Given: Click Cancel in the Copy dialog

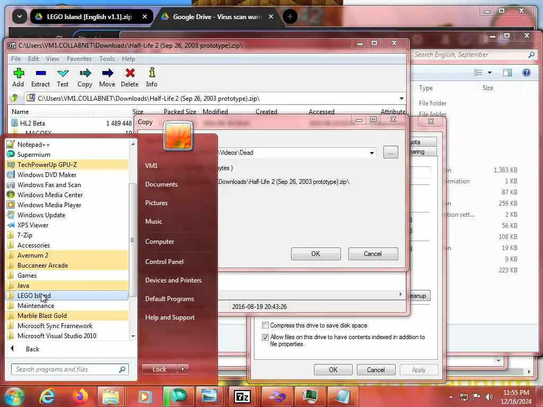Looking at the screenshot, I should (x=373, y=254).
